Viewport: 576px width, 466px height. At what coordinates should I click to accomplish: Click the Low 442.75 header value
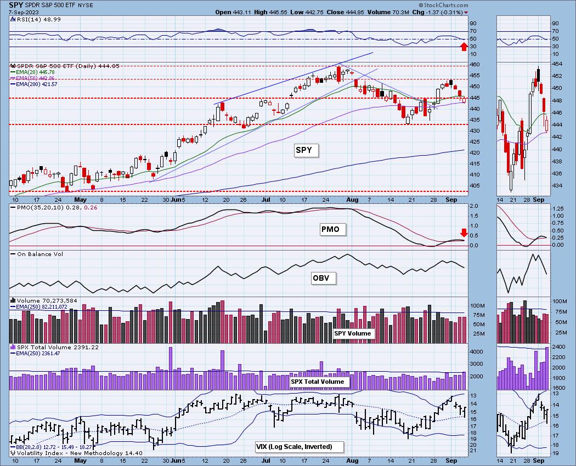(x=307, y=12)
